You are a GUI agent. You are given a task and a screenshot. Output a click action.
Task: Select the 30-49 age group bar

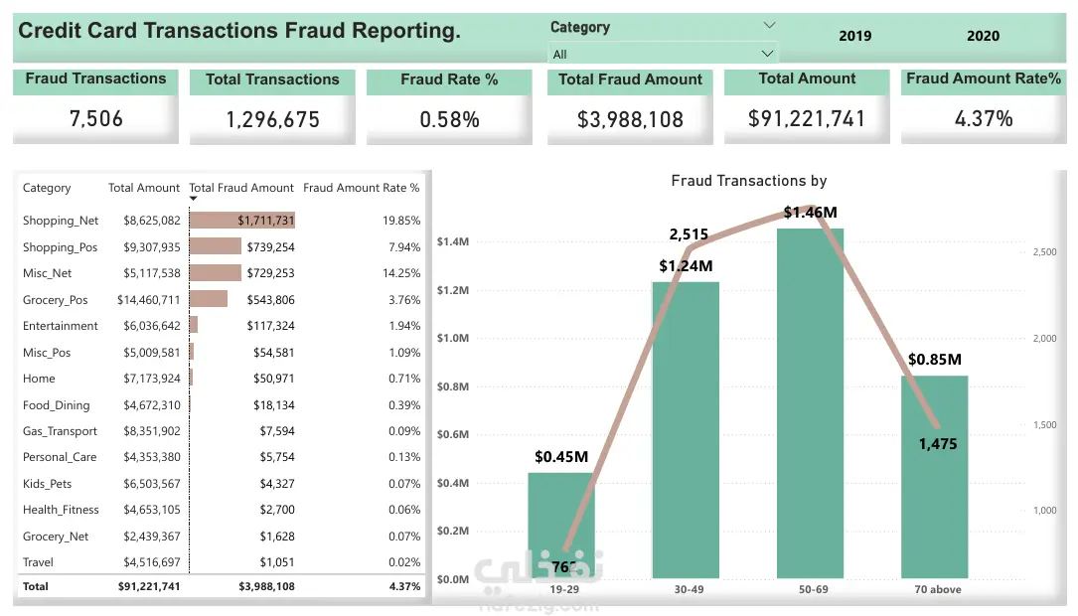click(x=686, y=429)
